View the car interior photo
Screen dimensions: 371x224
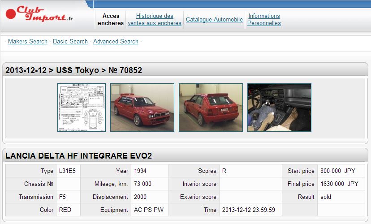click(279, 108)
